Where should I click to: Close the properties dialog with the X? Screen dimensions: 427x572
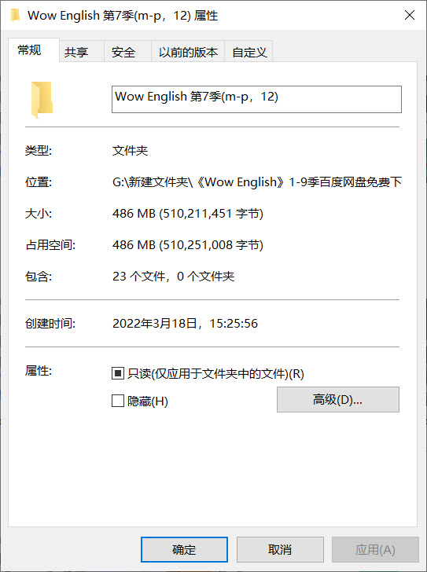(x=410, y=15)
